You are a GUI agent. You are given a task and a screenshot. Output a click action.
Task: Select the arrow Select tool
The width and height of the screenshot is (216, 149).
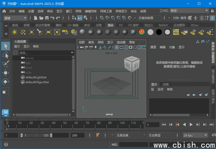pyautogui.click(x=5, y=46)
